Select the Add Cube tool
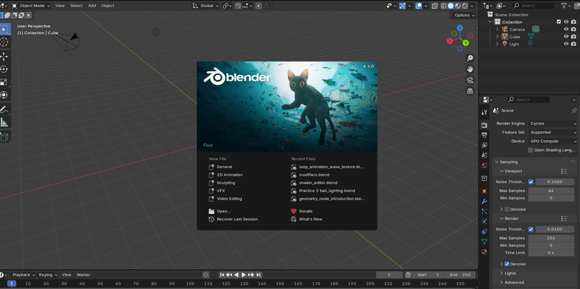Image resolution: width=580 pixels, height=289 pixels. click(4, 137)
